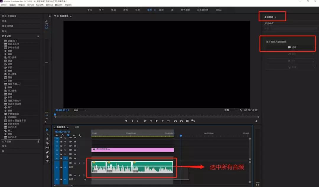Click the Mark Out bracket button
The height and width of the screenshot is (187, 319).
[138, 121]
